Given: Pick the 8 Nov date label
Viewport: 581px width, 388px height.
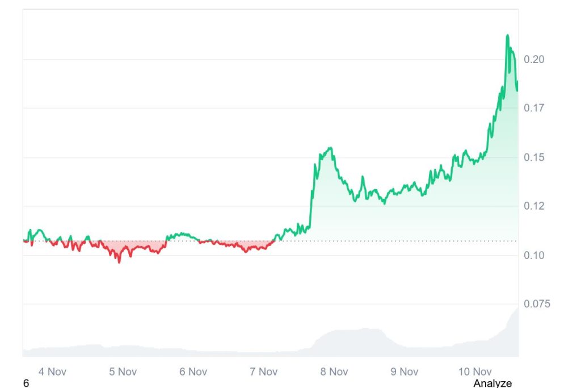Looking at the screenshot, I should (x=334, y=372).
